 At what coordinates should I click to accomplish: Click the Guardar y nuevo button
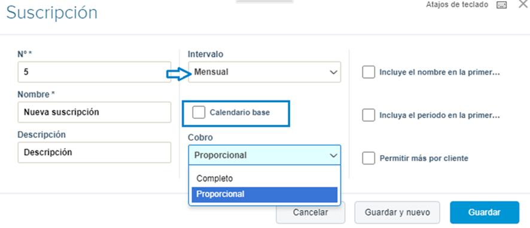[x=397, y=212]
